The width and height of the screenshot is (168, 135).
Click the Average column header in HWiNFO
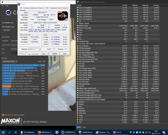click(154, 5)
